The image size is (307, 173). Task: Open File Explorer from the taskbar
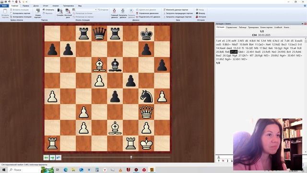point(73,170)
